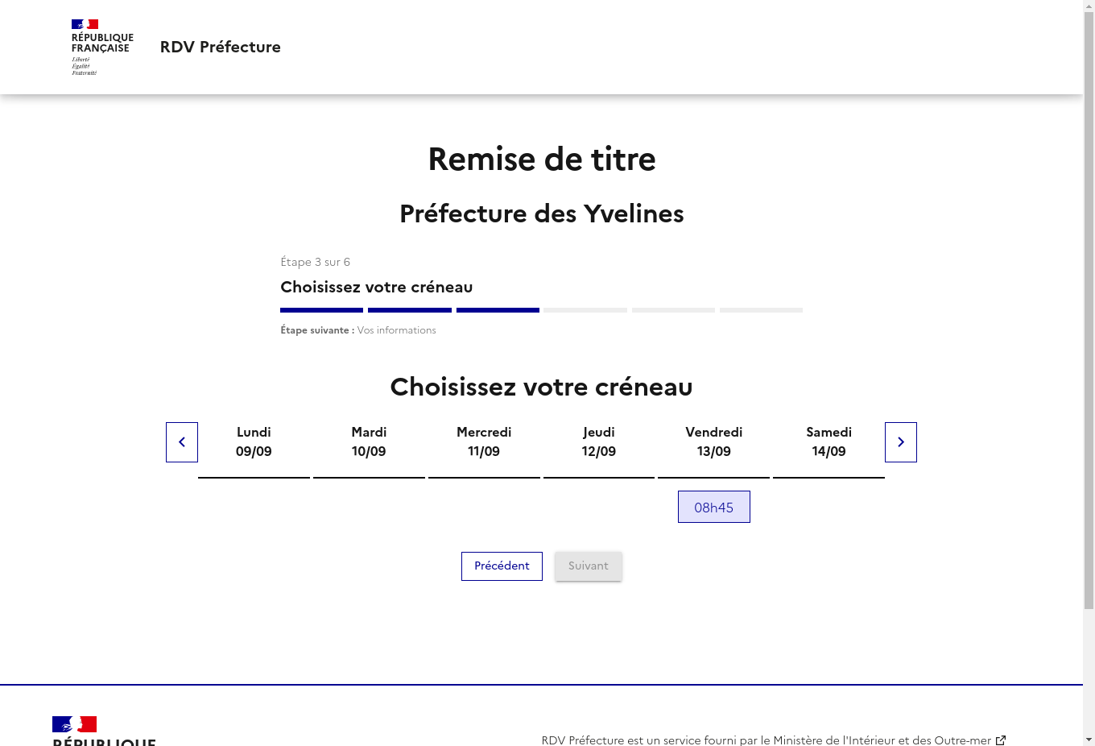Select the Lundi 09/09 day column

(254, 442)
